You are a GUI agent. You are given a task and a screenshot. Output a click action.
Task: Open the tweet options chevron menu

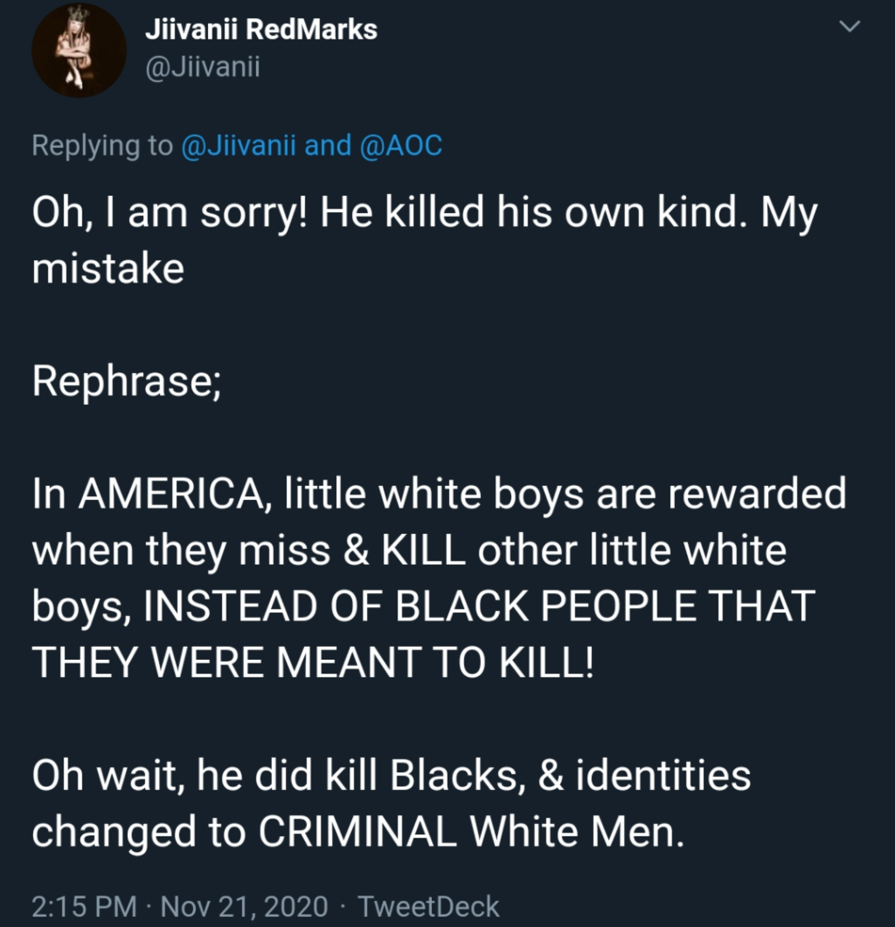[850, 27]
